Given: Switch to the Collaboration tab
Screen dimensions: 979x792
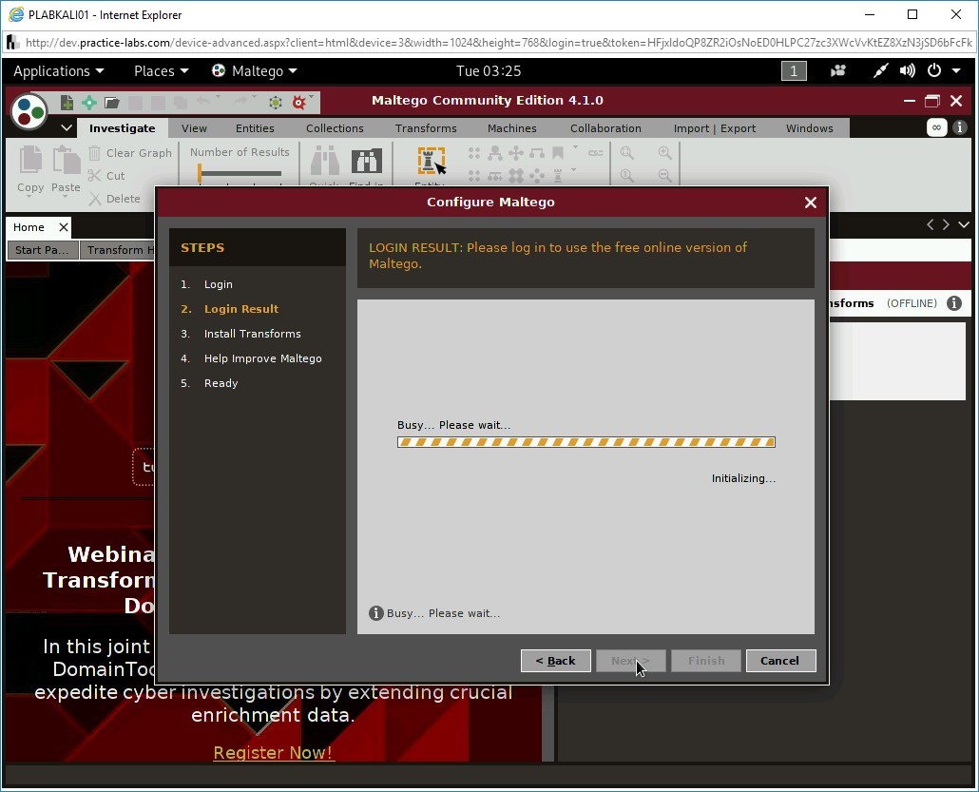Looking at the screenshot, I should [x=605, y=127].
